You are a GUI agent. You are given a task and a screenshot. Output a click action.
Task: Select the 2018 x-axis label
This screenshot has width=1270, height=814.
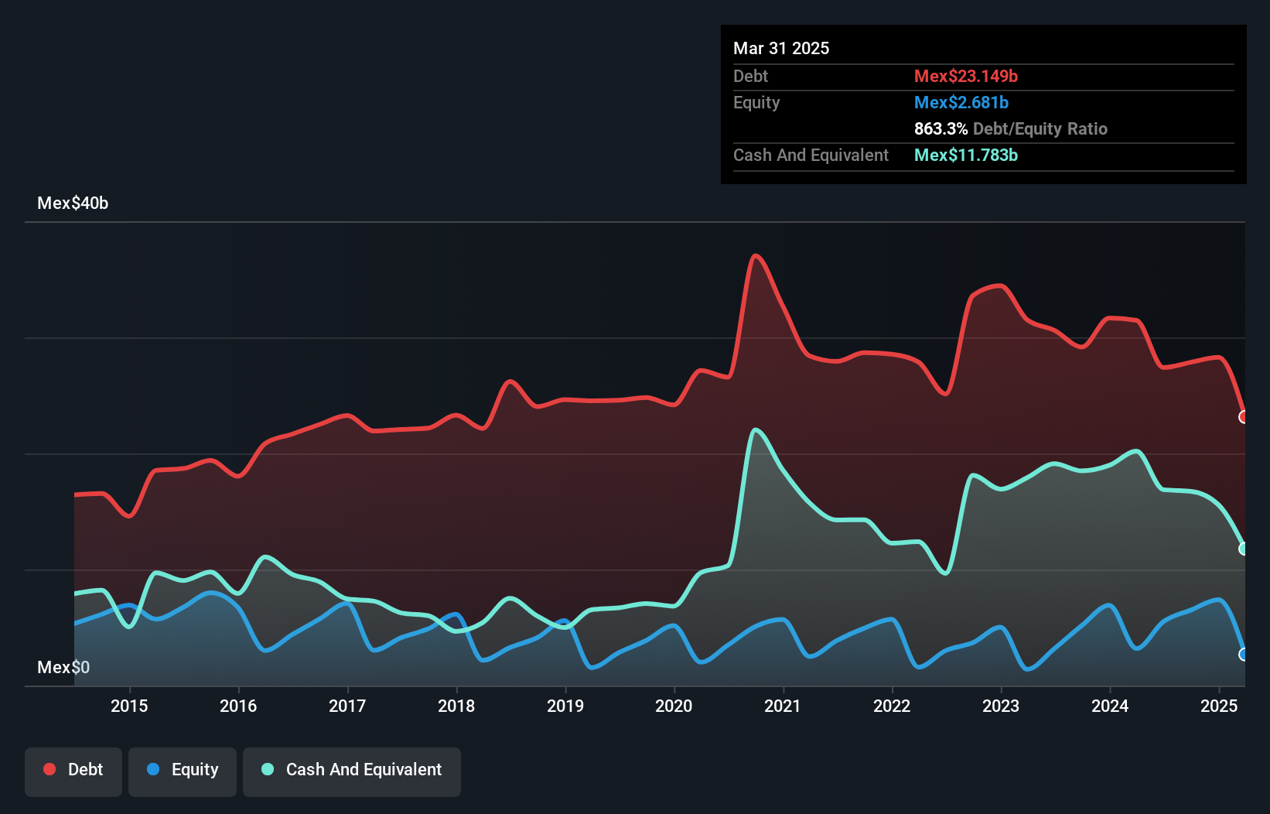pyautogui.click(x=456, y=706)
